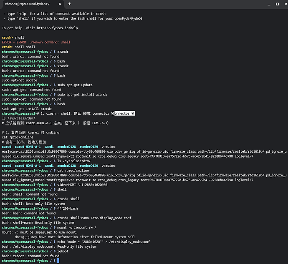Screen dimensions: 288x264
Task: Maximize the terminal window
Action: pyautogui.click(x=277, y=4)
